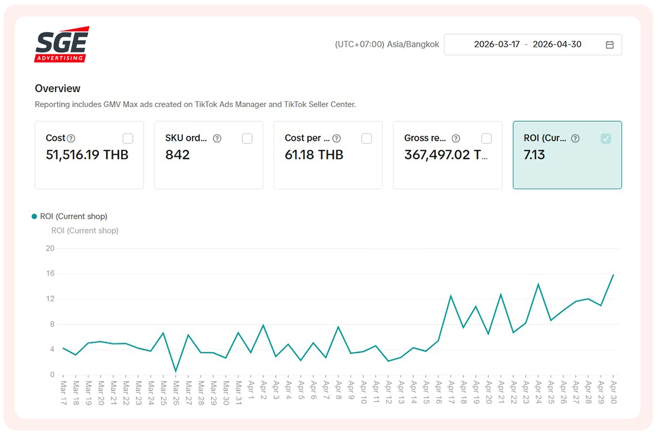Click the Cost per order help icon
Screen dimensions: 658x435
click(x=337, y=138)
